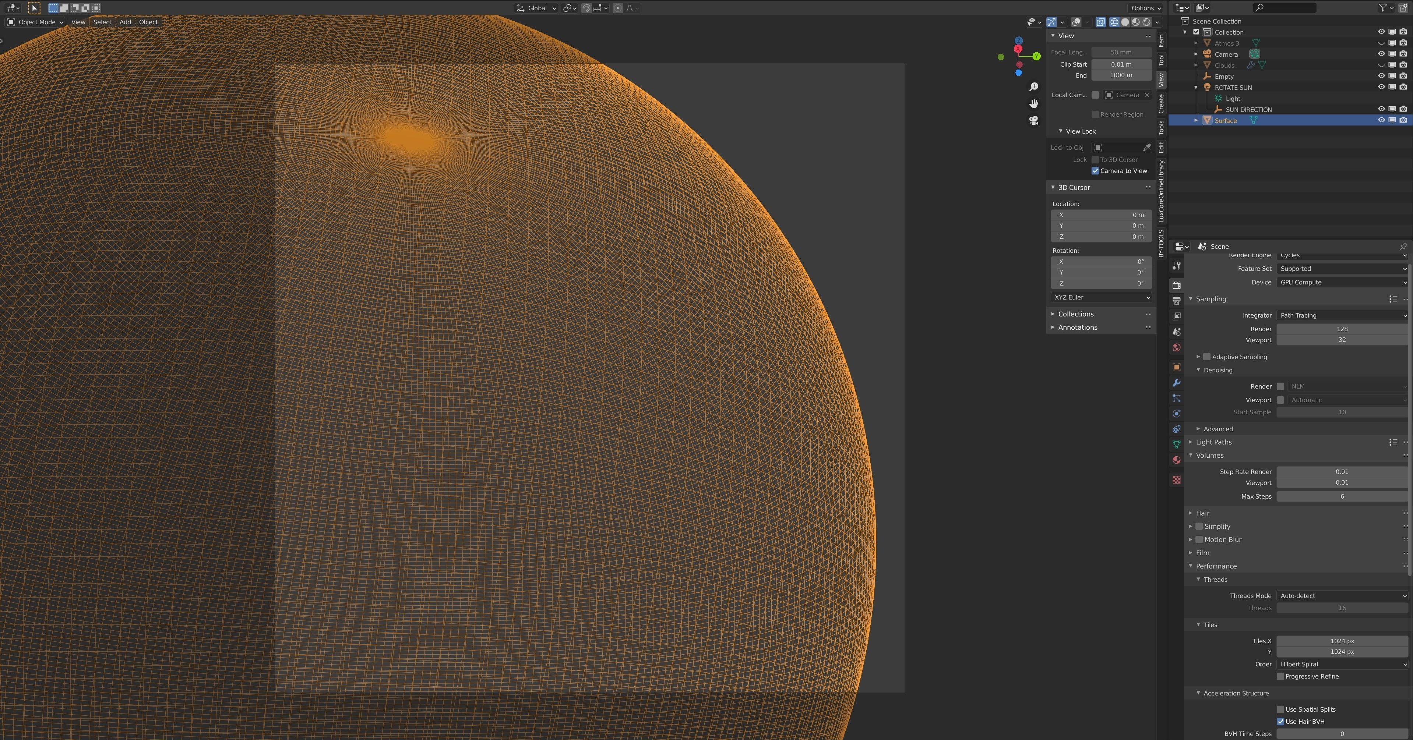Open tile Order Hilbert Spiral dropdown
Viewport: 1413px width, 740px height.
click(x=1343, y=664)
